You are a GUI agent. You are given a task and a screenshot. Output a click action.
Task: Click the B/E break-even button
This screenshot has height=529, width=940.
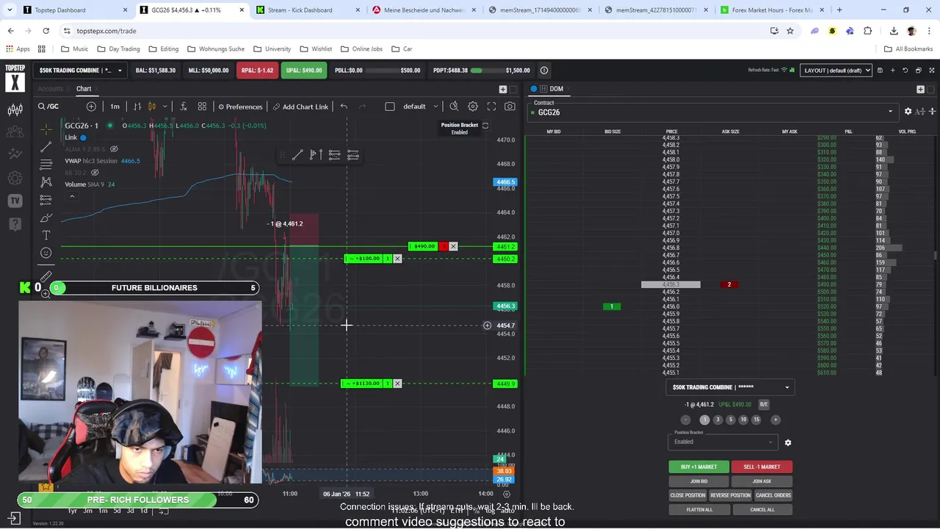[x=764, y=404]
